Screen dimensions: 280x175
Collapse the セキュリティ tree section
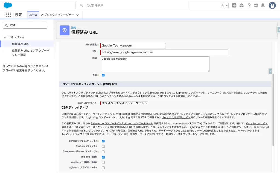(5, 37)
